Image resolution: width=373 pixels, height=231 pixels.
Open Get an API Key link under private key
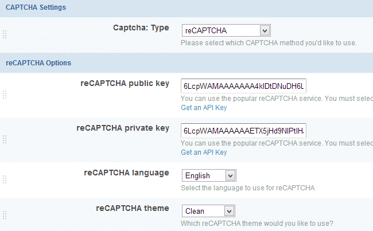coord(204,152)
